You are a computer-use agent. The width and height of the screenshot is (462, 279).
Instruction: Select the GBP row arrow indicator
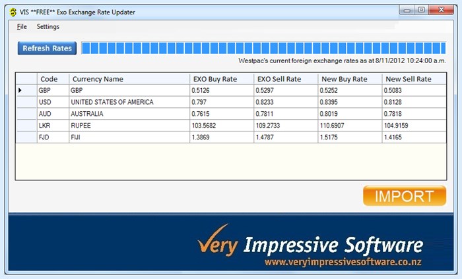click(21, 90)
